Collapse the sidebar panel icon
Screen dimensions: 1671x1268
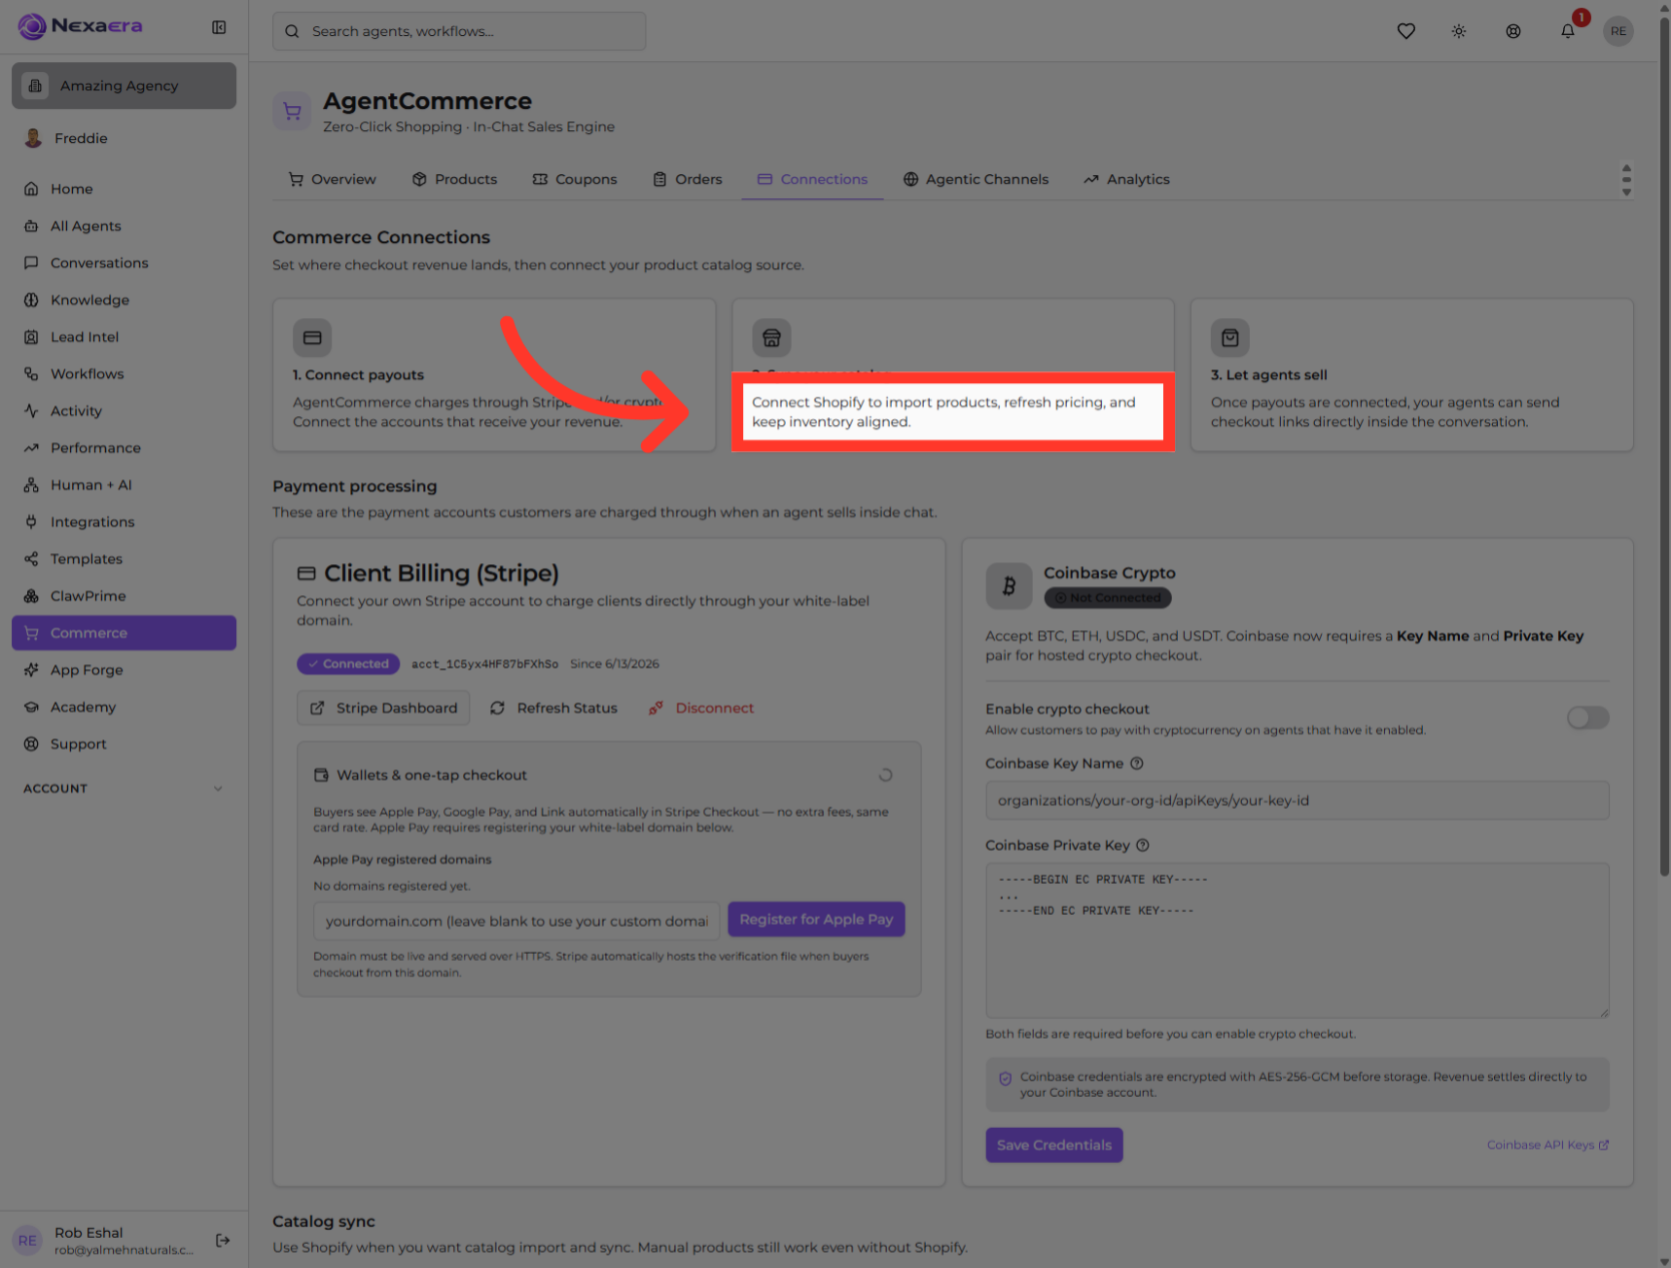[219, 27]
